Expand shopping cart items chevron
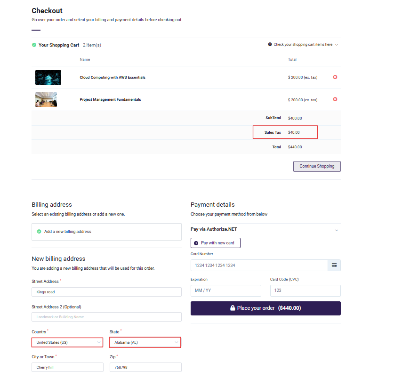The height and width of the screenshot is (387, 394). coord(337,45)
